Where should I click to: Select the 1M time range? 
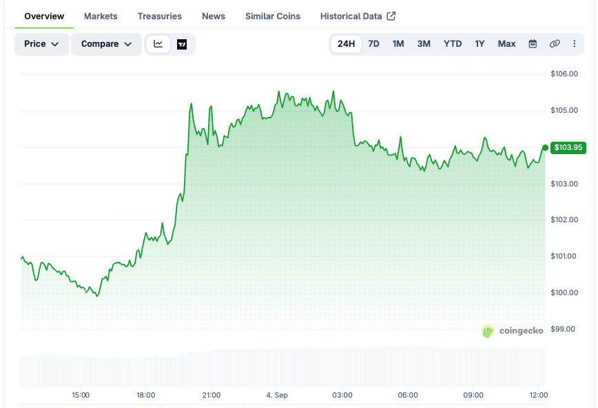coord(398,44)
